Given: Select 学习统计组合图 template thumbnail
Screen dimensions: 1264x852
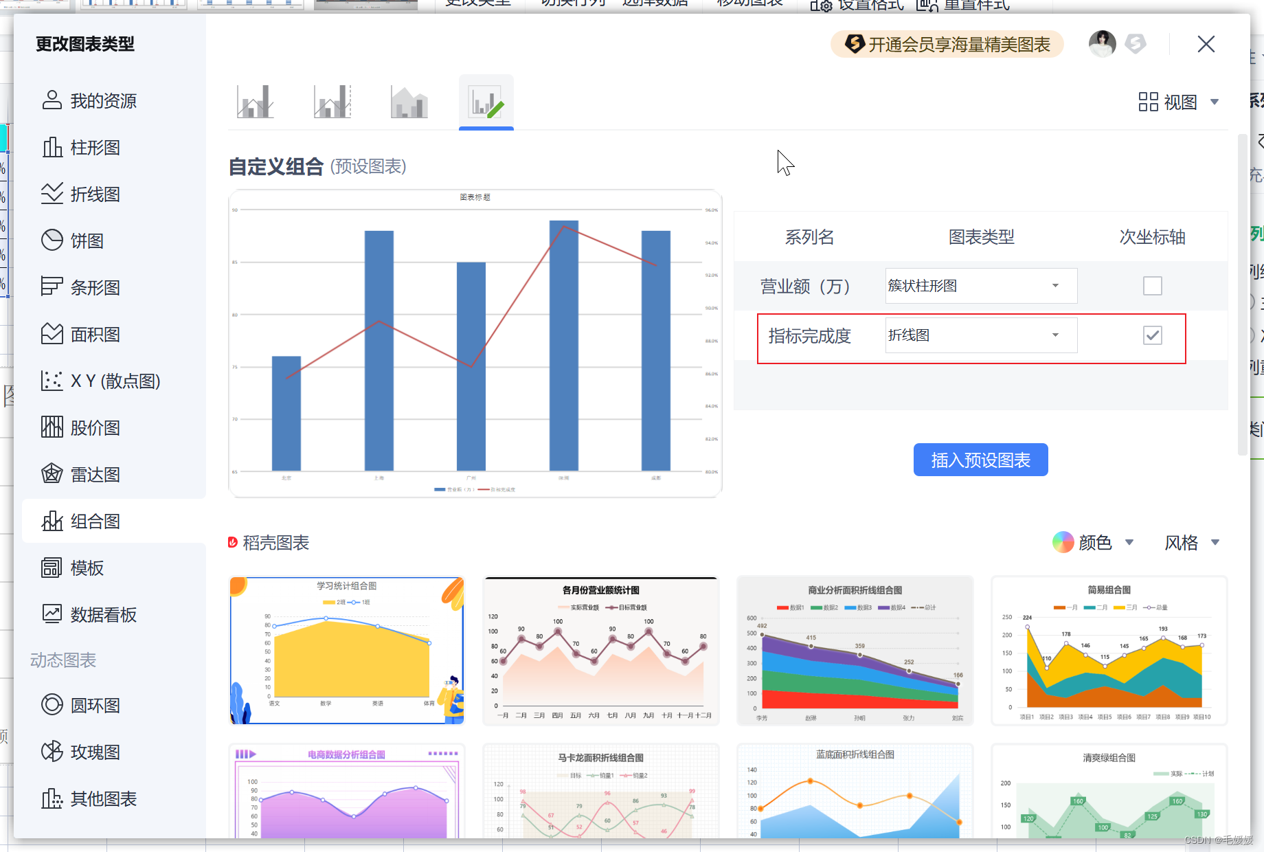Looking at the screenshot, I should point(347,651).
